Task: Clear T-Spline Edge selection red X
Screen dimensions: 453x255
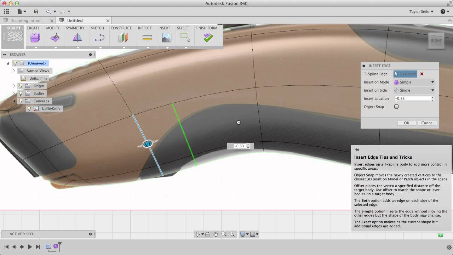Action: click(x=422, y=74)
